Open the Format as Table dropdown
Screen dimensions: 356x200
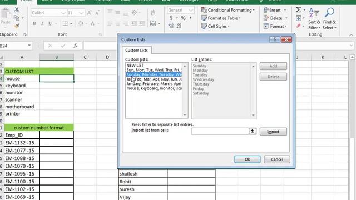click(221, 18)
